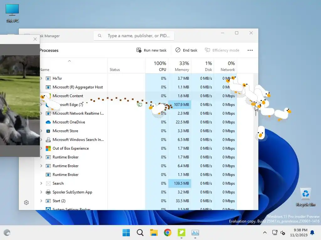Open the notification bell
Image resolution: width=321 pixels, height=240 pixels.
click(x=313, y=232)
